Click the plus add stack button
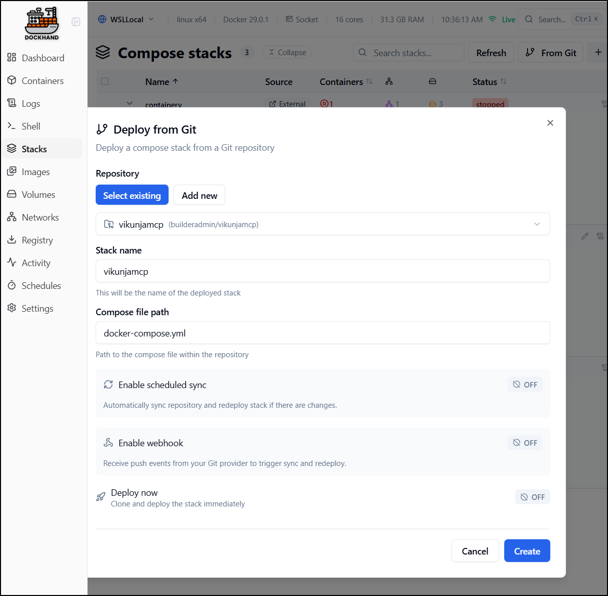Image resolution: width=608 pixels, height=596 pixels. 598,53
